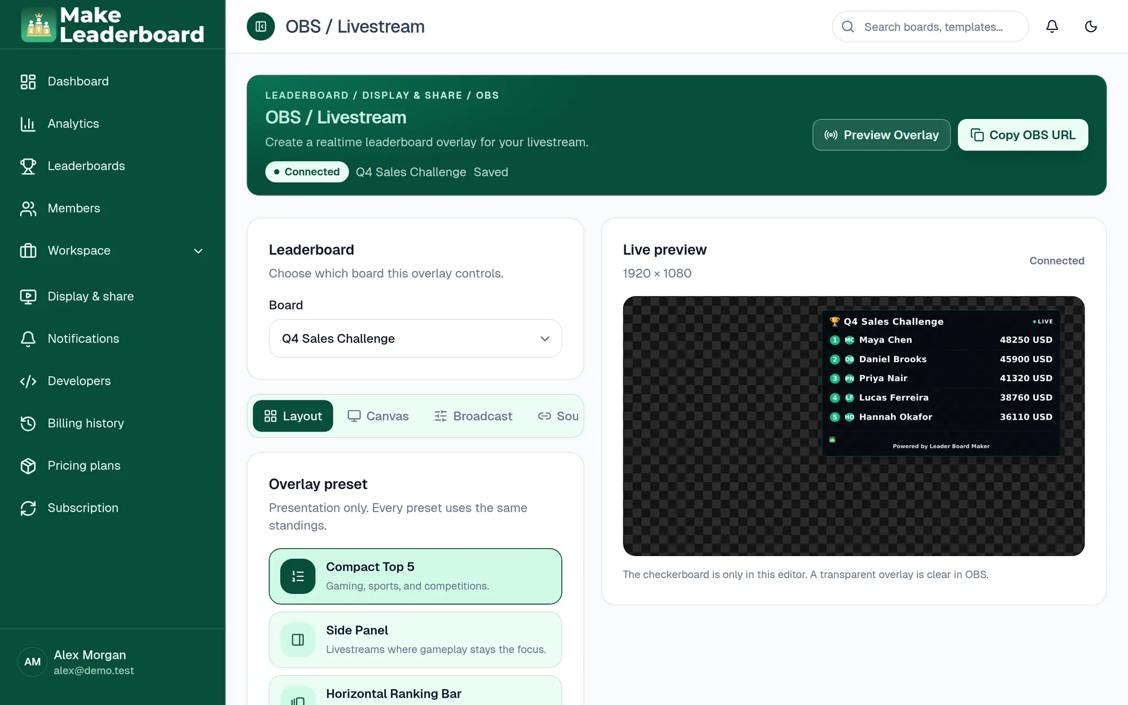Image resolution: width=1128 pixels, height=705 pixels.
Task: Select the partially visible Sou tab
Action: tap(558, 416)
